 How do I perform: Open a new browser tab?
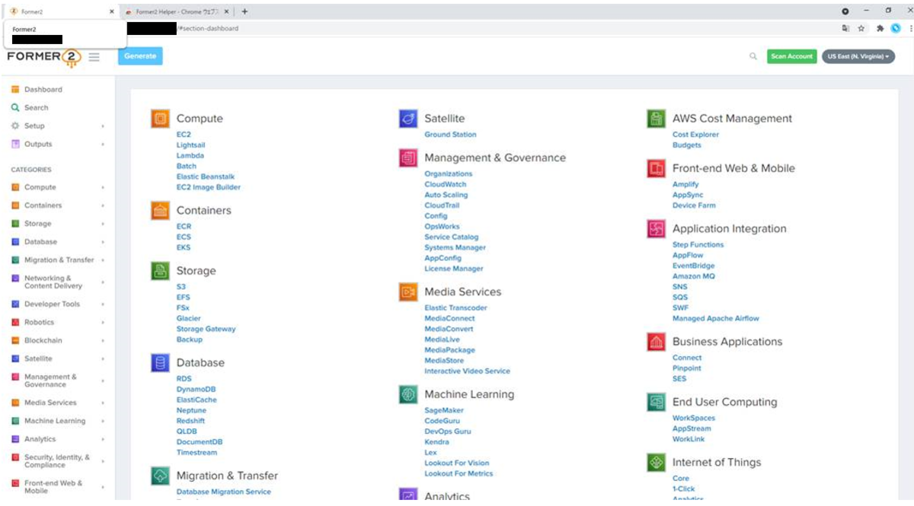pyautogui.click(x=244, y=11)
